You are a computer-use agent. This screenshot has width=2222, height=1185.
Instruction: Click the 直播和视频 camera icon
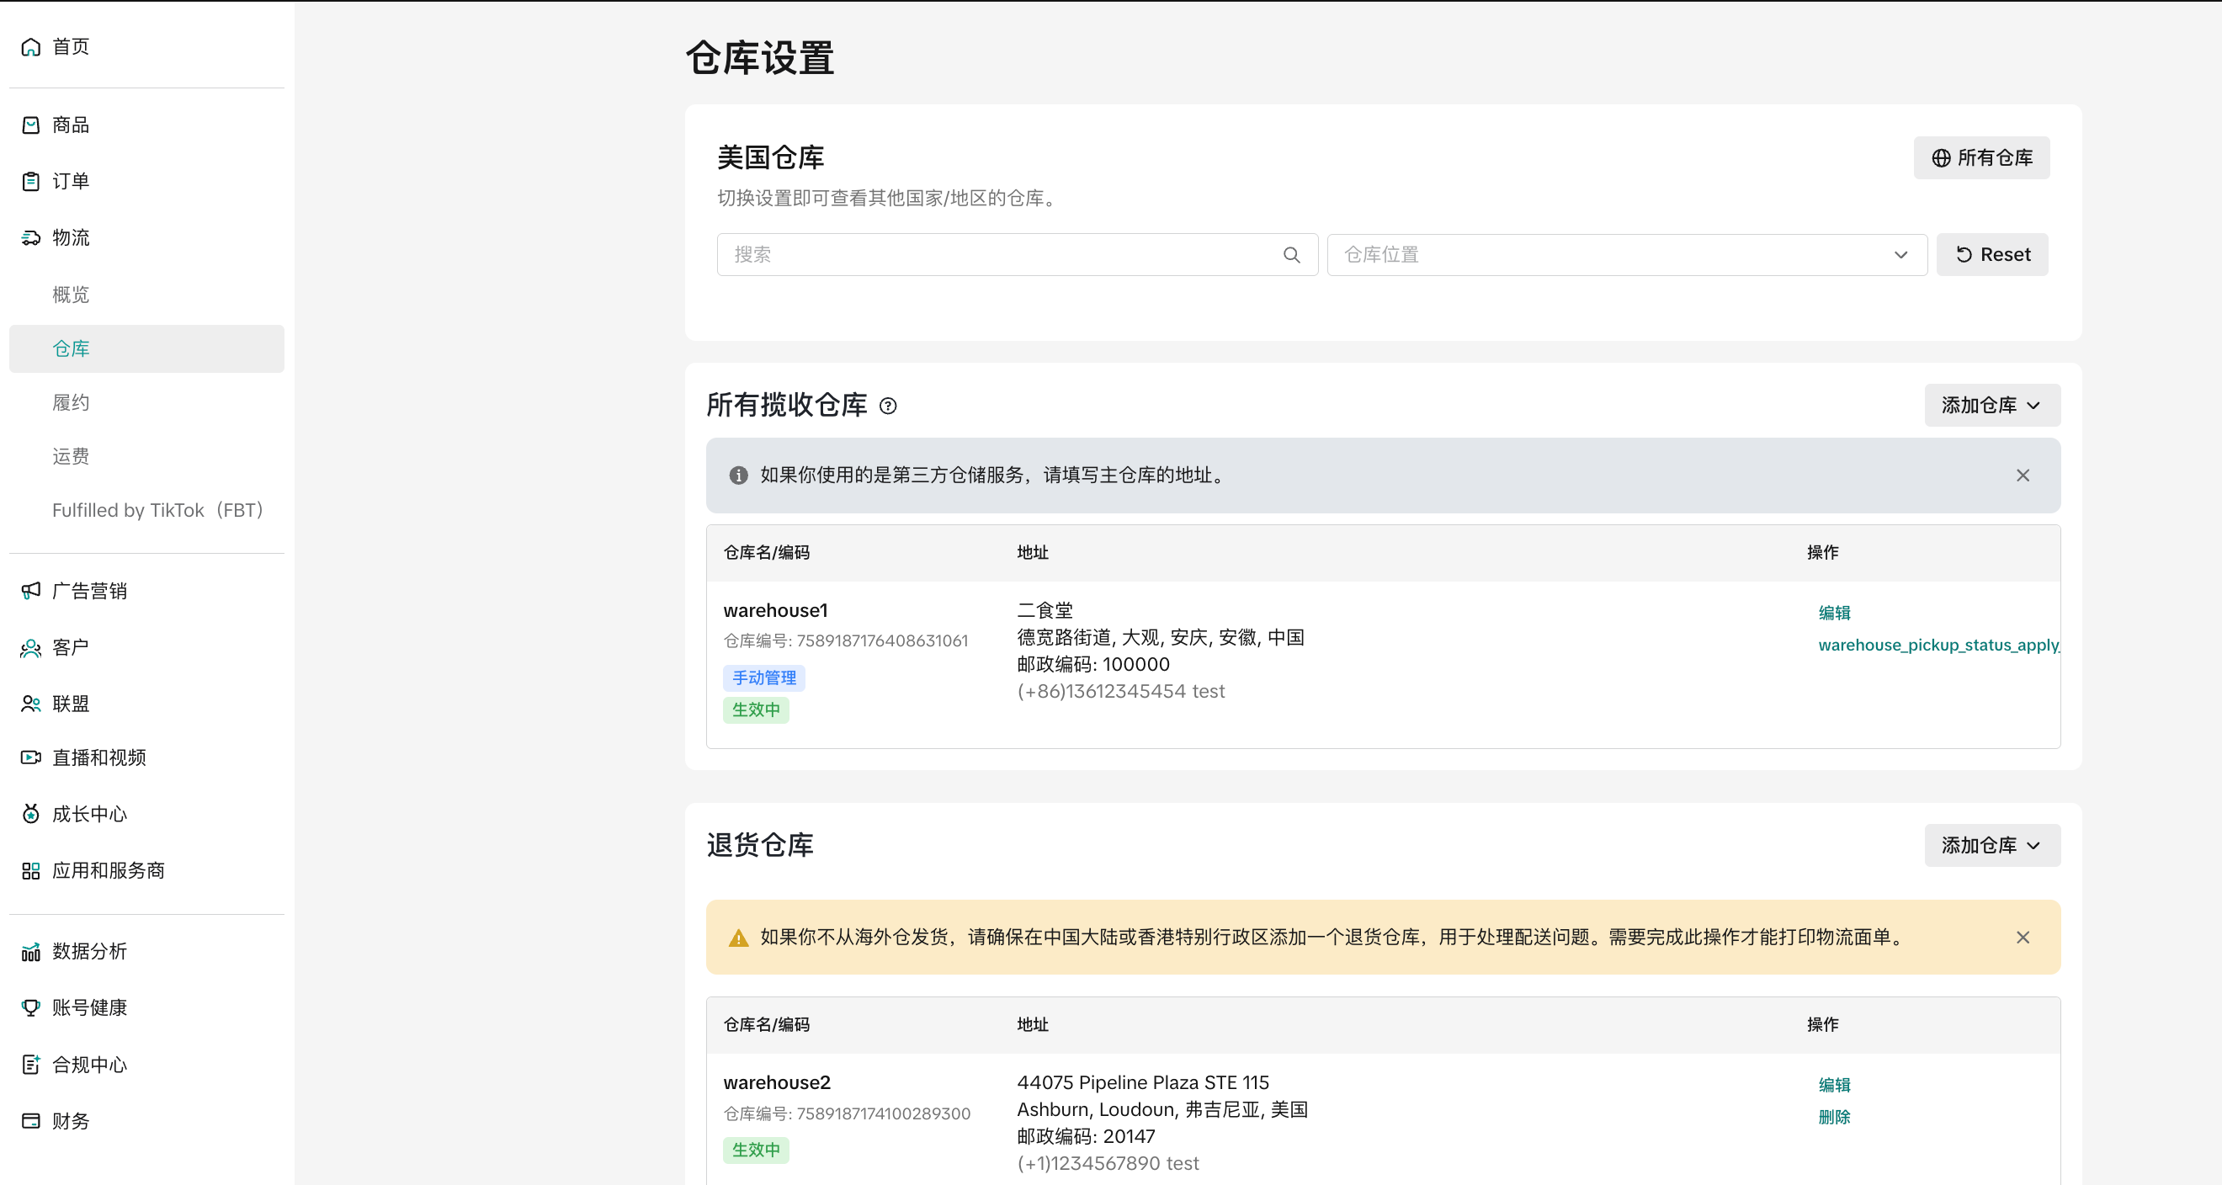click(x=31, y=757)
